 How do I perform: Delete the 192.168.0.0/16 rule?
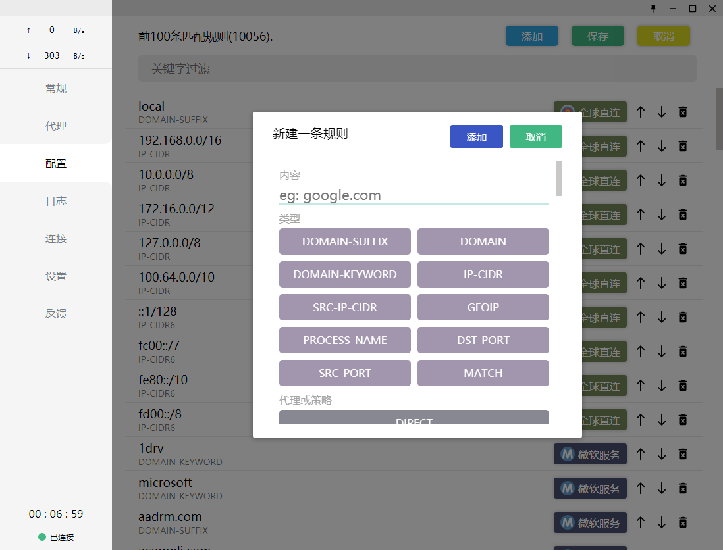(x=683, y=146)
